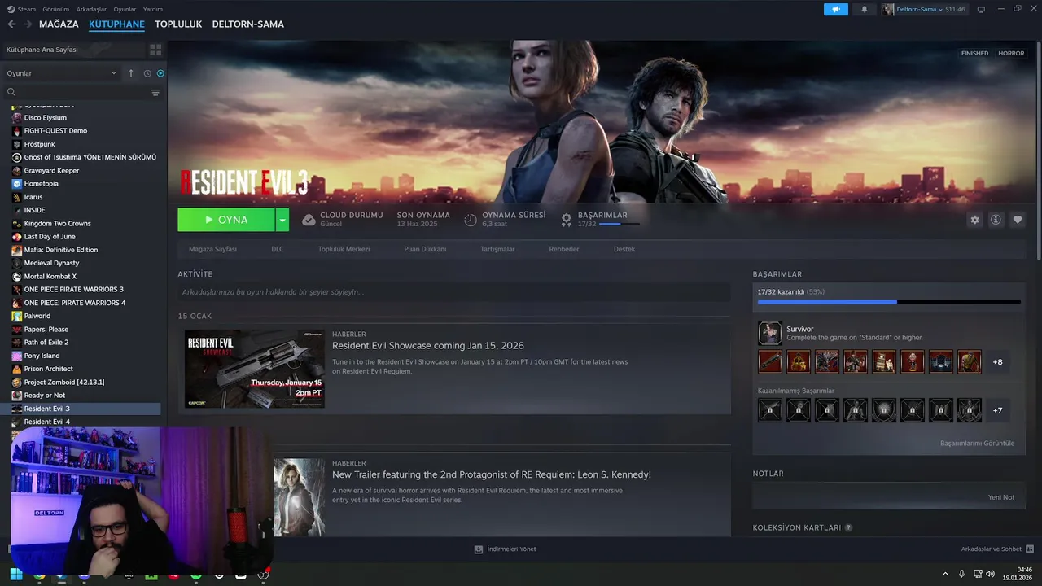This screenshot has height=586, width=1042.
Task: Expand the Oyunlar category dropdown
Action: [x=113, y=73]
